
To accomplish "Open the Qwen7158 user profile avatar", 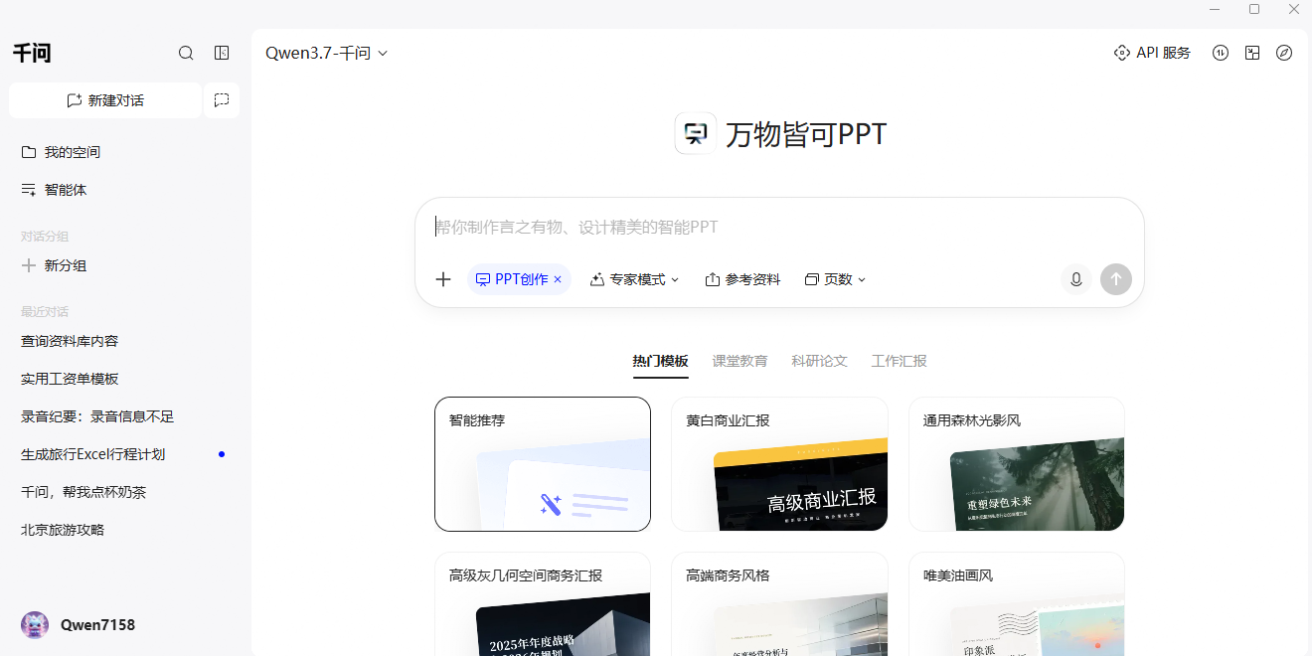I will 35,625.
